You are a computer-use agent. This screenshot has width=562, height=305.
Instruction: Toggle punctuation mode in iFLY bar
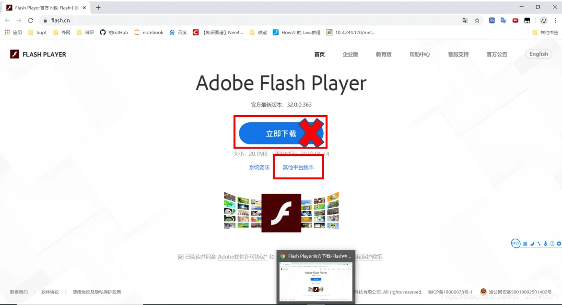coord(539,244)
